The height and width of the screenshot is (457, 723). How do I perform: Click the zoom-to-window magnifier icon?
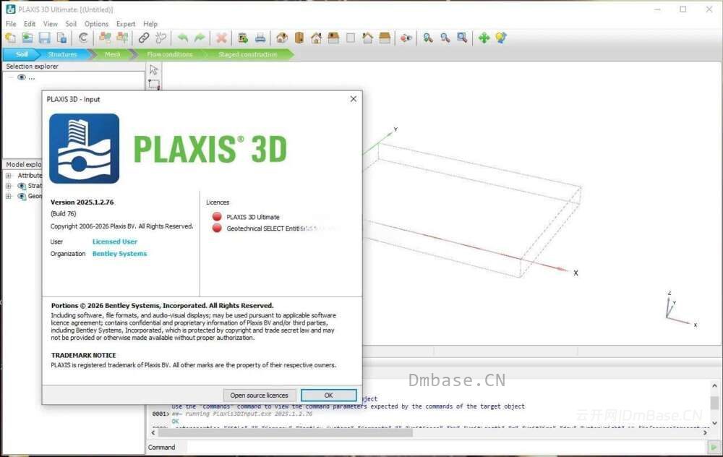click(x=462, y=38)
